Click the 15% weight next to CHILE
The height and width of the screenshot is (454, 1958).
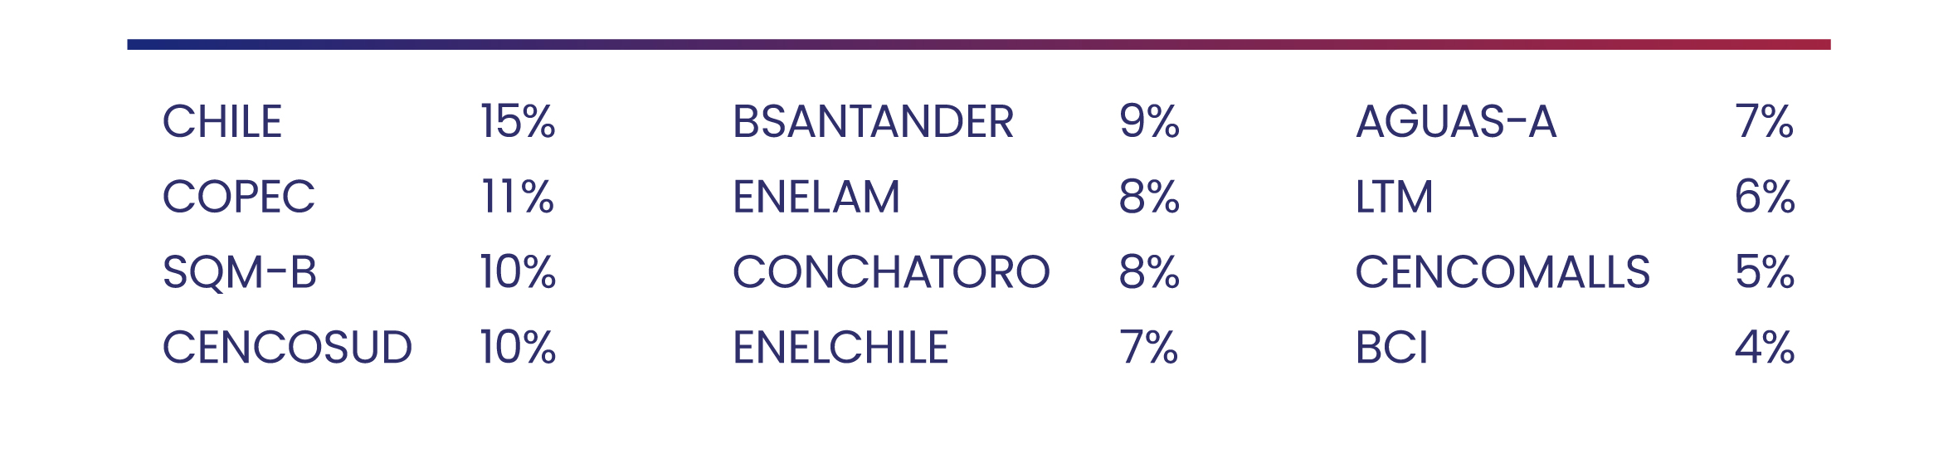519,122
